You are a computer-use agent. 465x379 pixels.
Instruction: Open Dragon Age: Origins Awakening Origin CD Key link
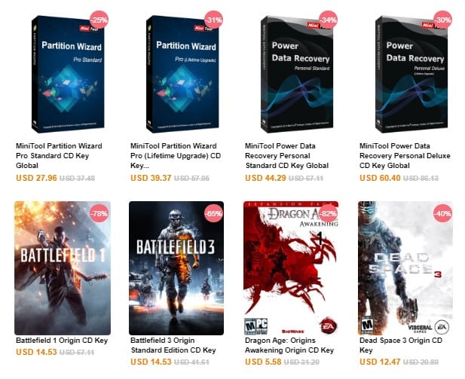pyautogui.click(x=289, y=345)
